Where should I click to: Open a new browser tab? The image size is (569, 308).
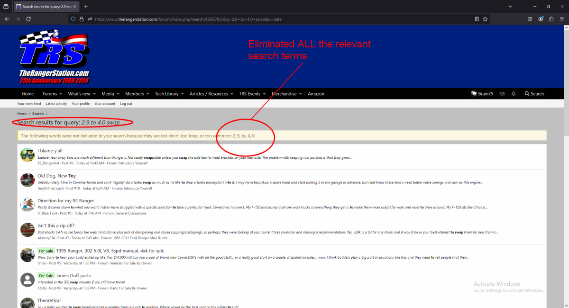(x=86, y=7)
